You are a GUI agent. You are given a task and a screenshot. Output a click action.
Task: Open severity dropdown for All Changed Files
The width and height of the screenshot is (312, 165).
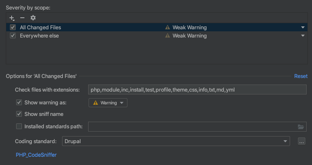[303, 28]
